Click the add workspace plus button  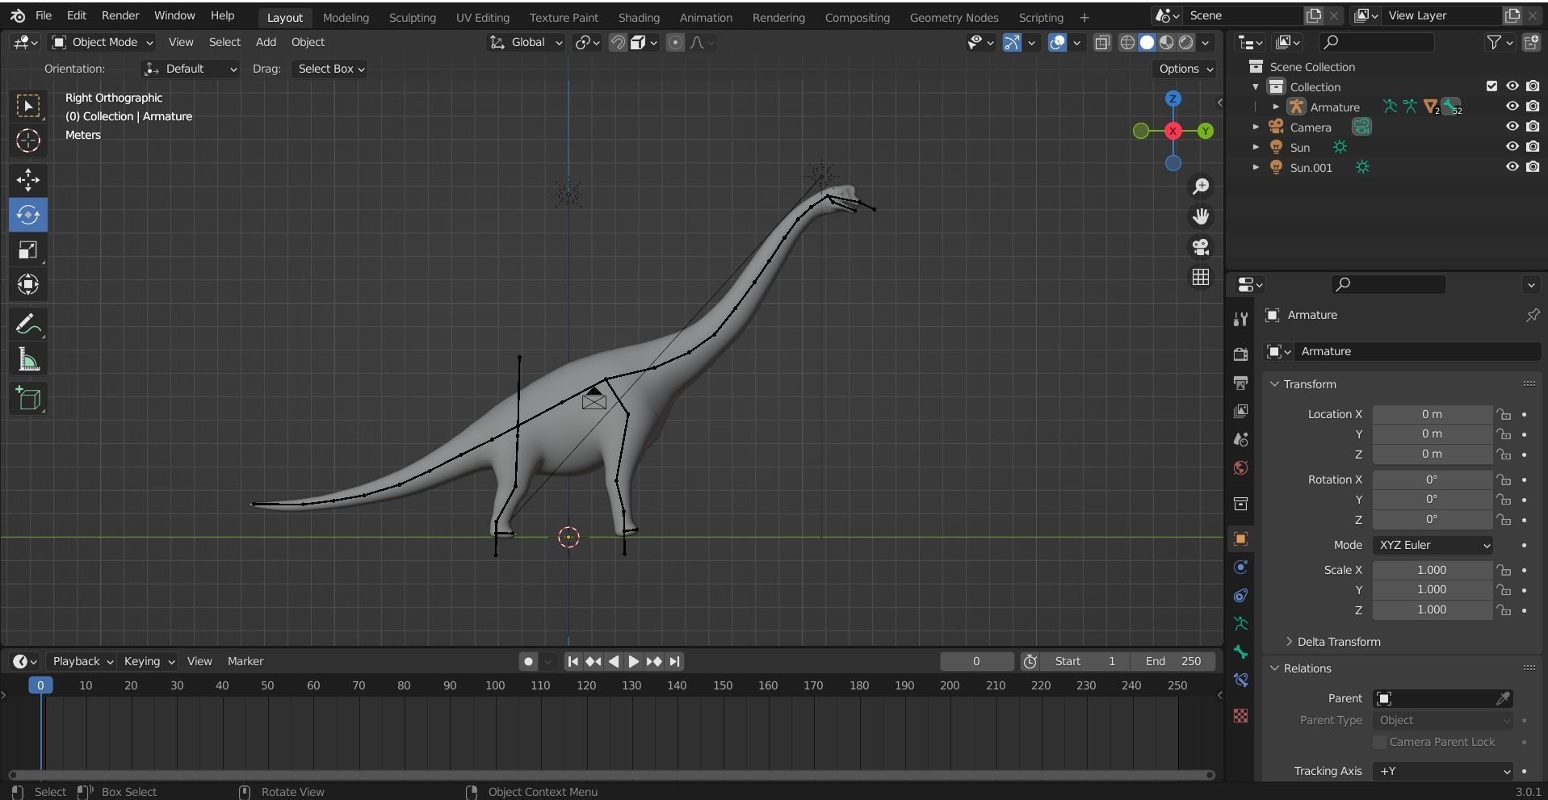1084,17
